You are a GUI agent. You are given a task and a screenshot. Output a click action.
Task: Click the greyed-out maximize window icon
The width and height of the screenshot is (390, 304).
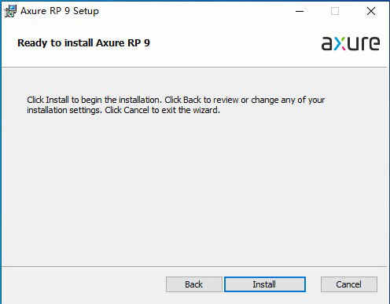[335, 11]
